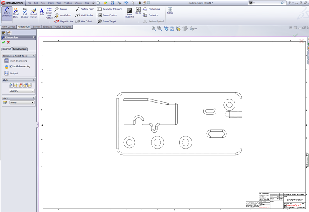Click the Rebuild traffic light icon
Image resolution: width=309 pixels, height=212 pixels.
pos(140,3)
